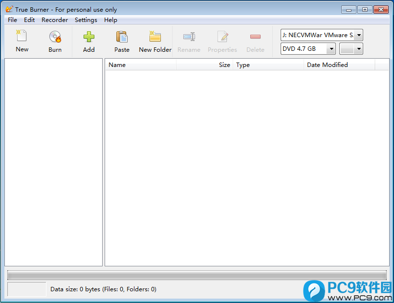Click the empty folder tree pane

[x=53, y=162]
